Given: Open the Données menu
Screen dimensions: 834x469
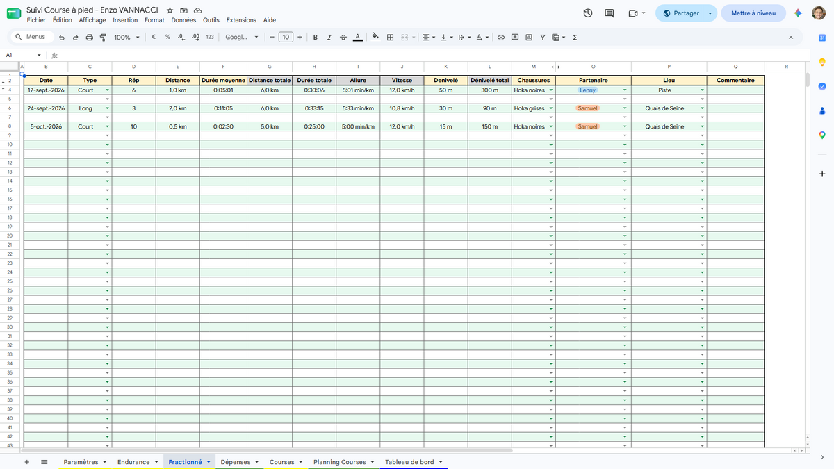Looking at the screenshot, I should pyautogui.click(x=183, y=20).
